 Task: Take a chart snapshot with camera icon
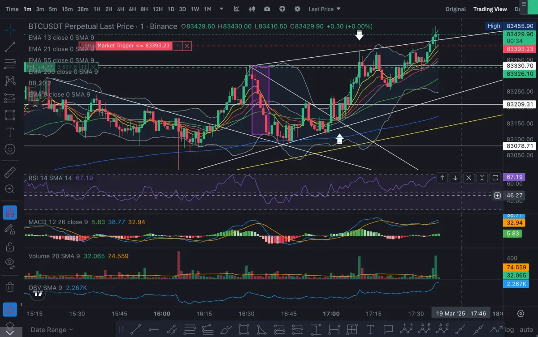[x=267, y=9]
